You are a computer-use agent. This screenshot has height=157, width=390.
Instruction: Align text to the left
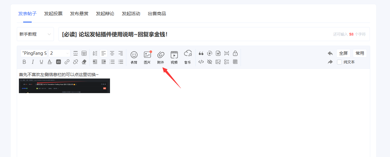point(104,53)
